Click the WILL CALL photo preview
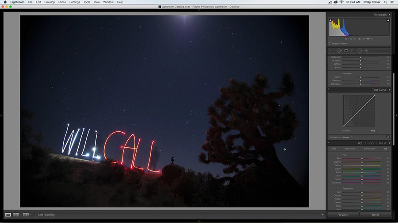This screenshot has width=398, height=223. pos(165,111)
